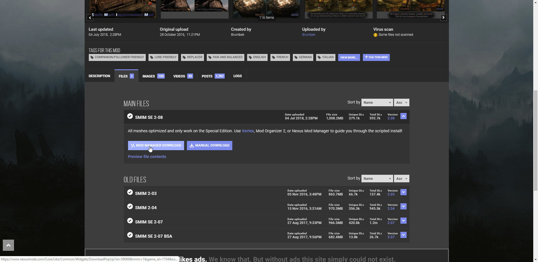
Task: Click the left carousel arrow above file details
Action: (90, 18)
